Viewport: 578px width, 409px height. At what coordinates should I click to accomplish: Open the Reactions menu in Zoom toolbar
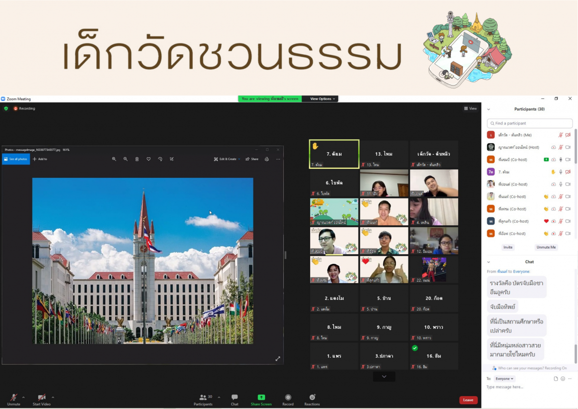(312, 398)
